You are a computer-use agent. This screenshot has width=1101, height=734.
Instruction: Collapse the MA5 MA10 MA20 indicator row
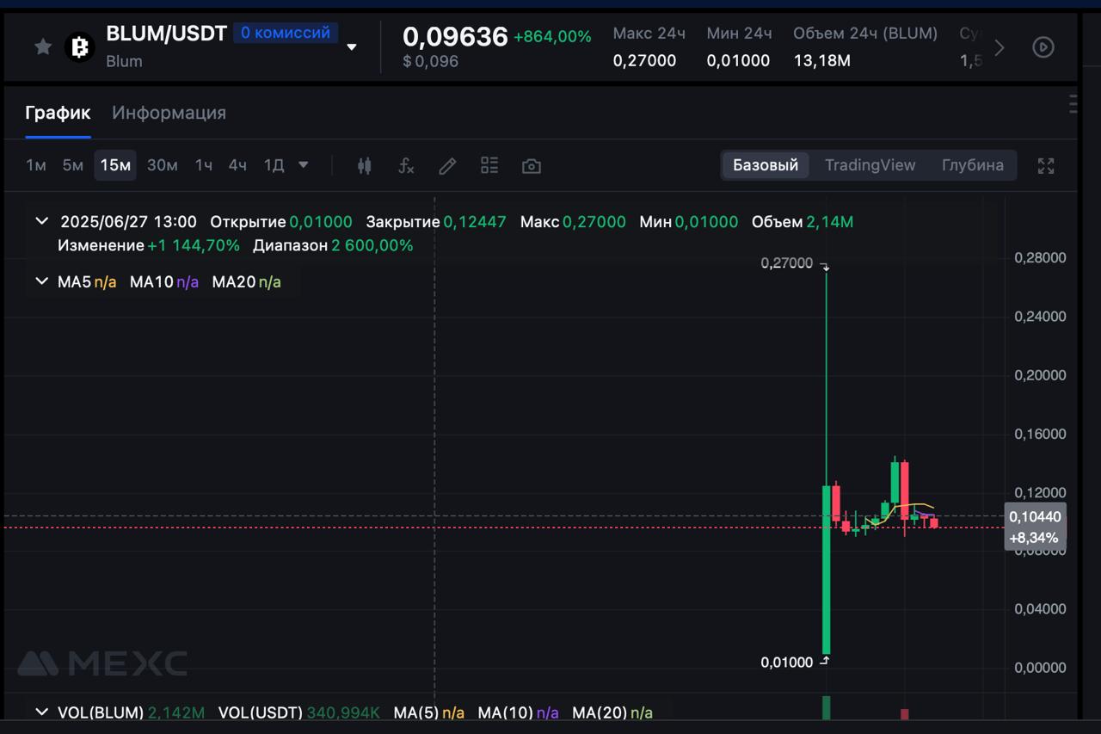(x=41, y=281)
